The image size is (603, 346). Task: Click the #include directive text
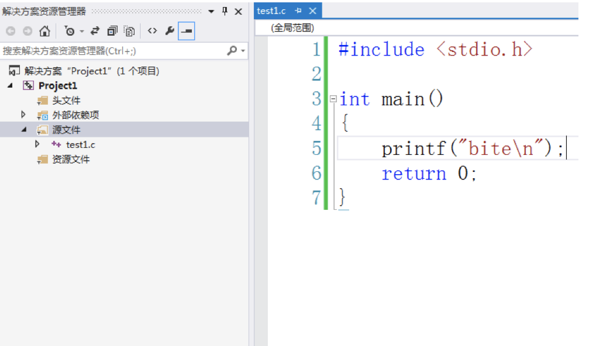pyautogui.click(x=382, y=49)
